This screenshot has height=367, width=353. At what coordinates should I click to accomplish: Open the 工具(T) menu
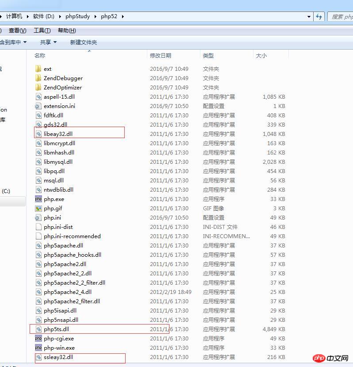point(42,31)
